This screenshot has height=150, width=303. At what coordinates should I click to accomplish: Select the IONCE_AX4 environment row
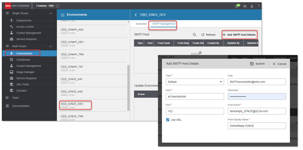coord(92,93)
